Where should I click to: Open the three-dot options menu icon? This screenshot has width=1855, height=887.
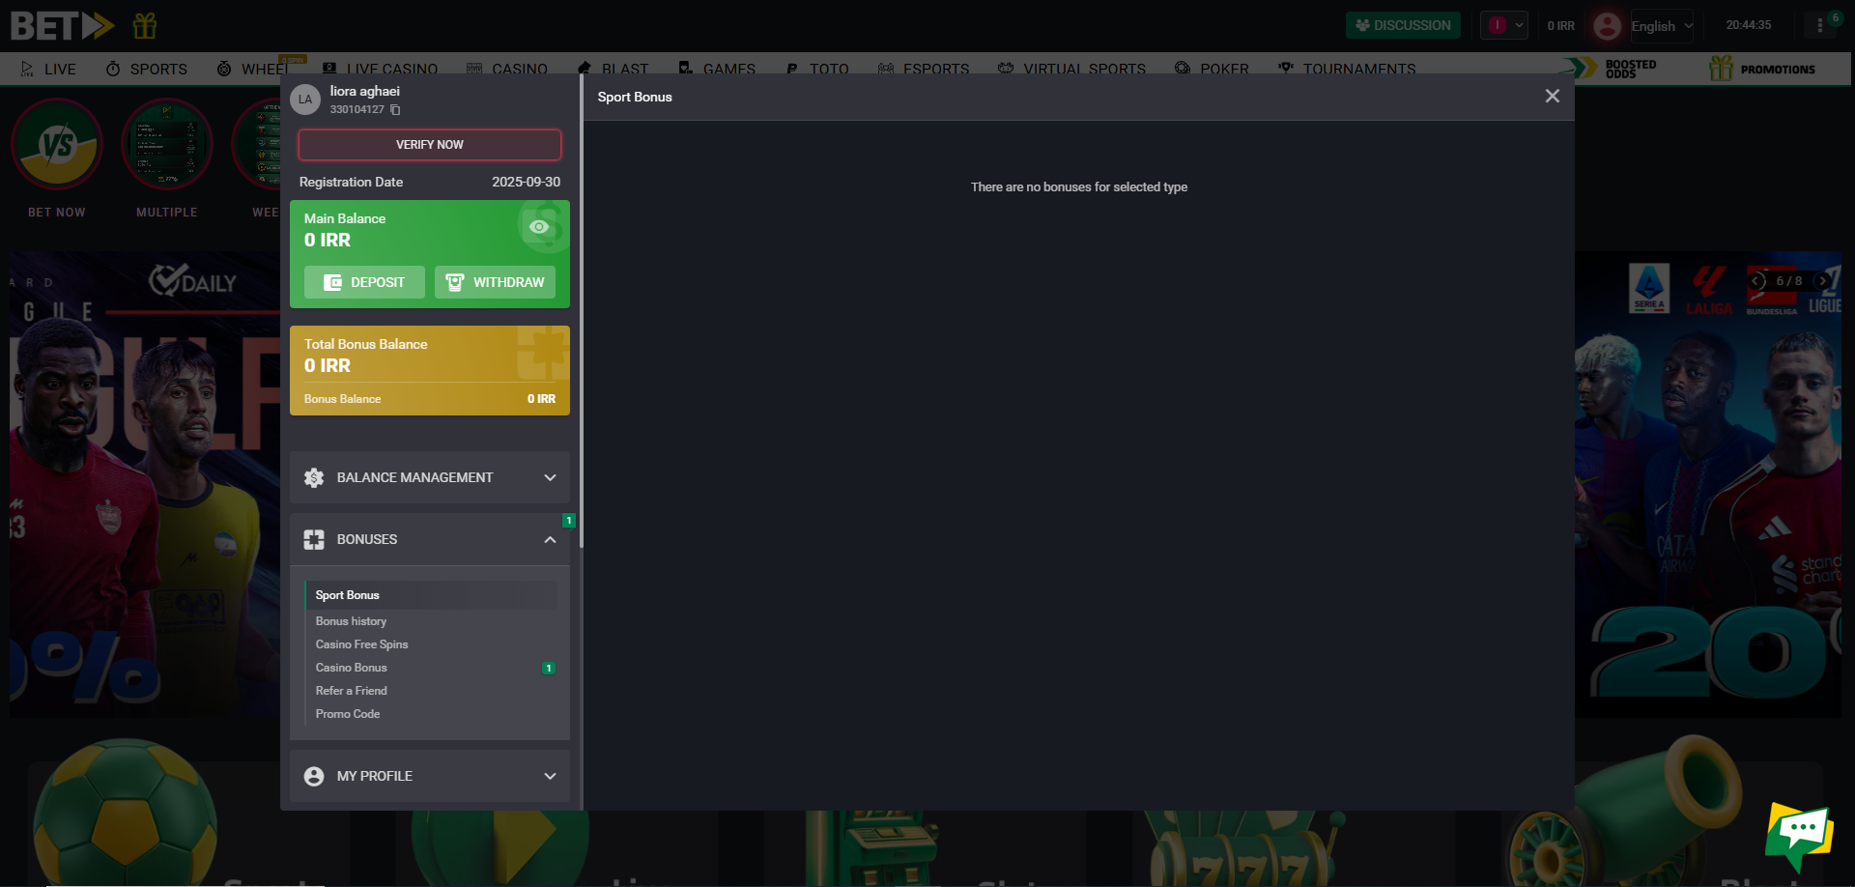point(1820,26)
